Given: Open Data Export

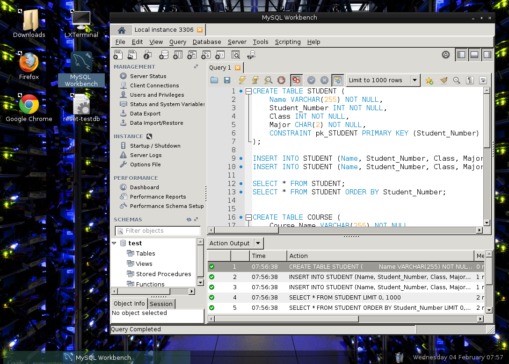Looking at the screenshot, I should pos(145,114).
